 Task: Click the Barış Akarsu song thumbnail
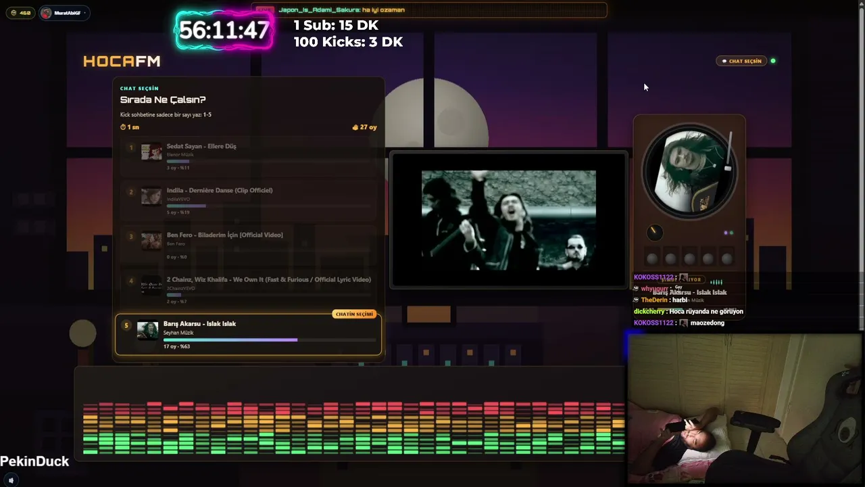tap(147, 329)
